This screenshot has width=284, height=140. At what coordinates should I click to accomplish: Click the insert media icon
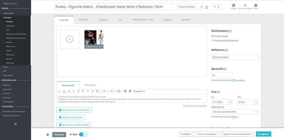(x=130, y=91)
